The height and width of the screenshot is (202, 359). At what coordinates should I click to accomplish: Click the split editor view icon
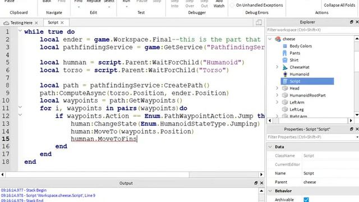click(x=259, y=22)
